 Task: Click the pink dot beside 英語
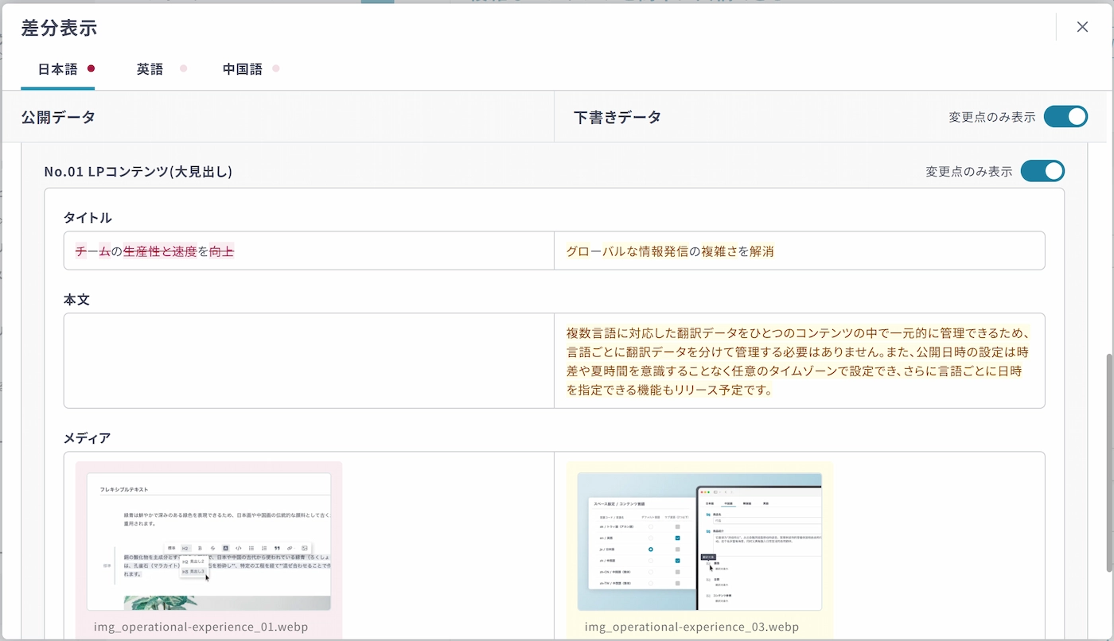pos(183,68)
